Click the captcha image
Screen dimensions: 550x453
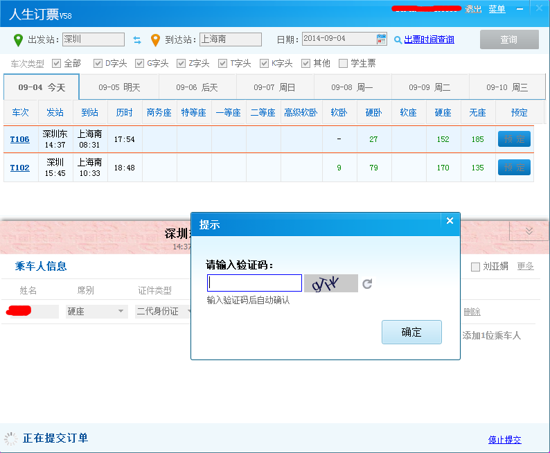point(331,283)
